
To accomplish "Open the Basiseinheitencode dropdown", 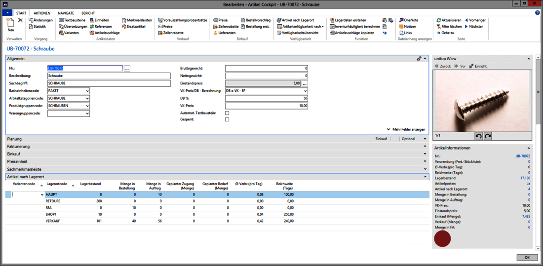I will 87,91.
